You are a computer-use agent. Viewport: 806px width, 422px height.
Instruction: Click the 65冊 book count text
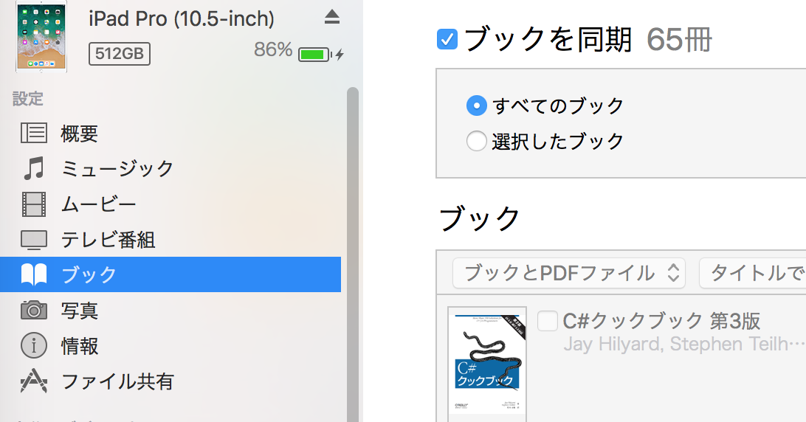tap(679, 40)
